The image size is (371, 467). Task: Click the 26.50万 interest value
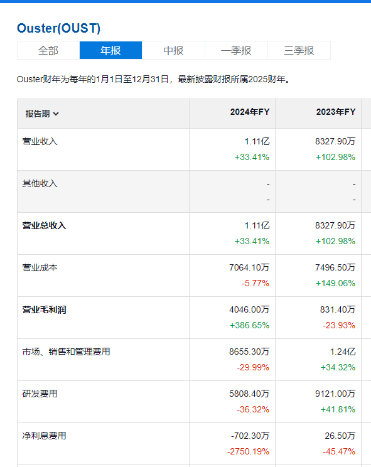(x=340, y=436)
